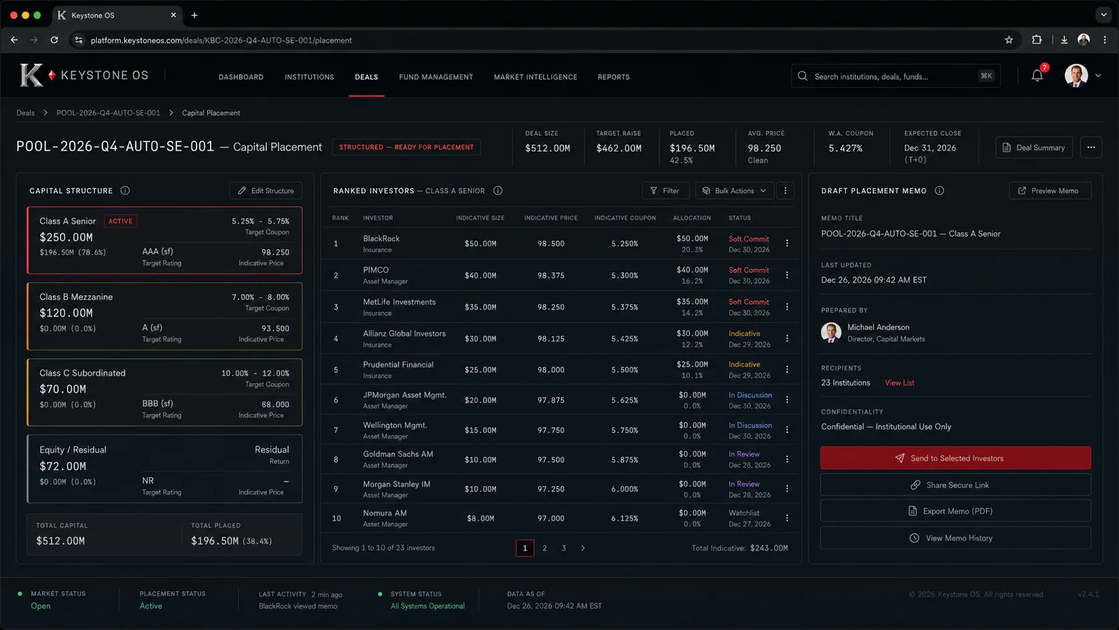Select the Class A Senior tranche card

[x=165, y=240]
